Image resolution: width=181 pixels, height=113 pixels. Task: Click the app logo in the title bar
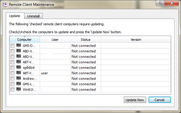[x=5, y=5]
